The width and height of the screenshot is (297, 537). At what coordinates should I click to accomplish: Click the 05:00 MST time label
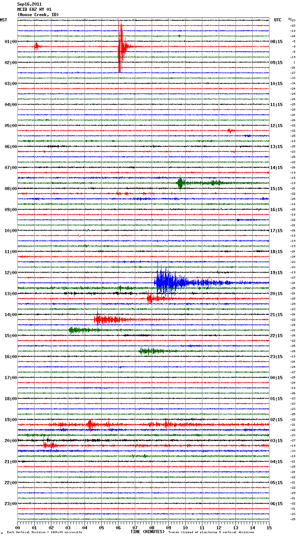[x=10, y=125]
